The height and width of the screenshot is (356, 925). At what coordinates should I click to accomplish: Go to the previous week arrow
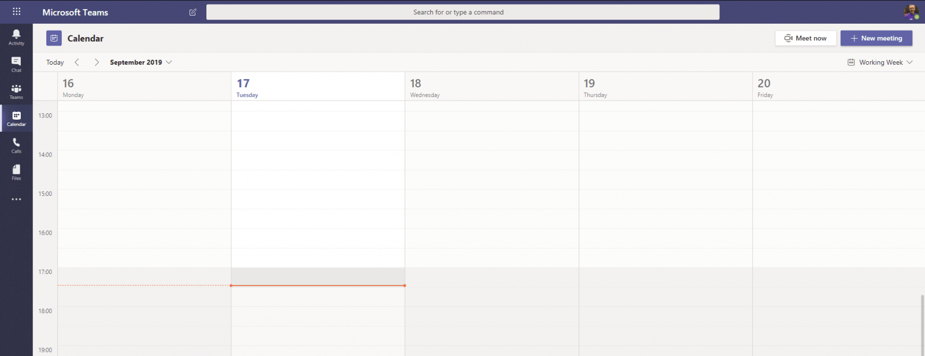click(x=77, y=62)
